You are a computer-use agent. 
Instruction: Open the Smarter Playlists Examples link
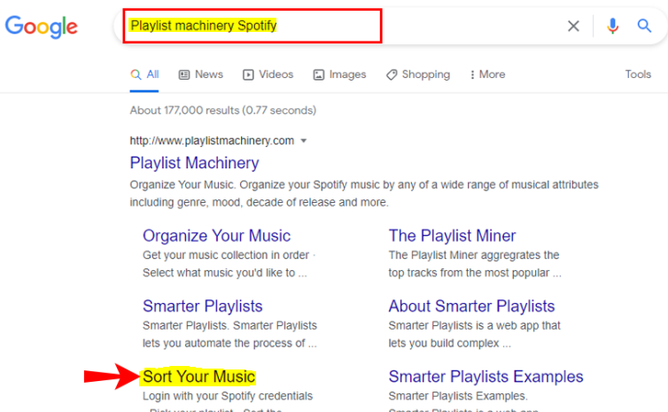point(485,377)
